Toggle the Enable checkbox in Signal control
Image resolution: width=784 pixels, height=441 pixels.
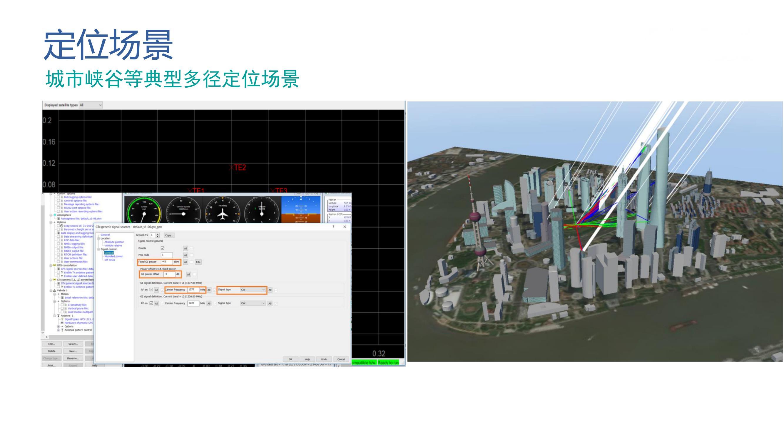click(x=163, y=248)
